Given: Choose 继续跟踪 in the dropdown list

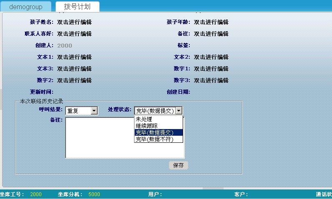Looking at the screenshot, I should coord(147,126).
